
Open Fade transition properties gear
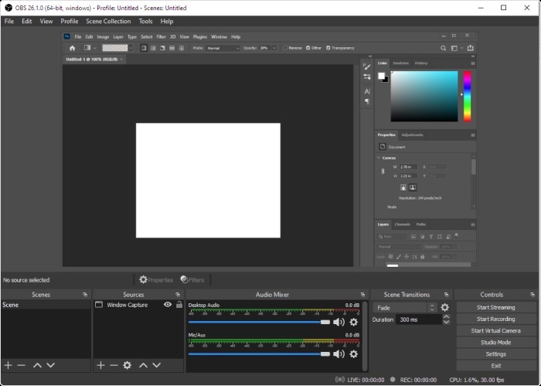coord(444,308)
